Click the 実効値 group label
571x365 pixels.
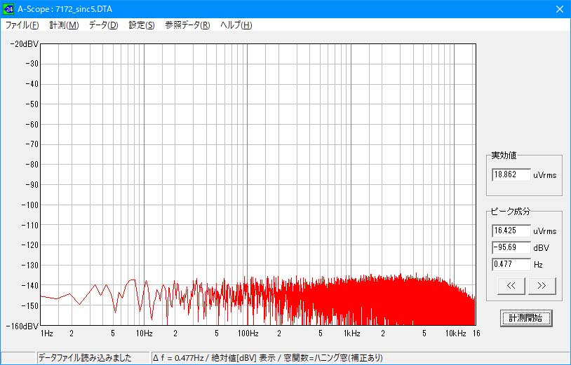[504, 156]
